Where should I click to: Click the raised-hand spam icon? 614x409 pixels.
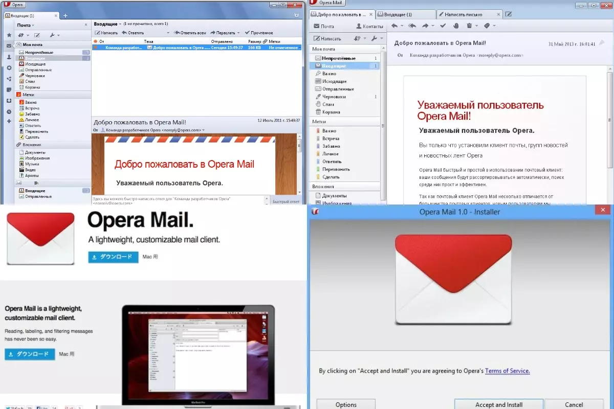tap(456, 25)
